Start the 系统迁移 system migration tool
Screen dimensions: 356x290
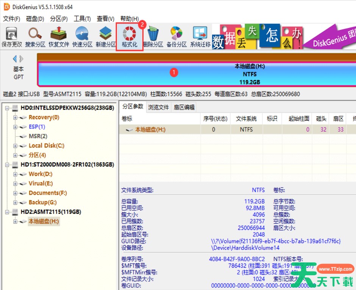coord(200,37)
